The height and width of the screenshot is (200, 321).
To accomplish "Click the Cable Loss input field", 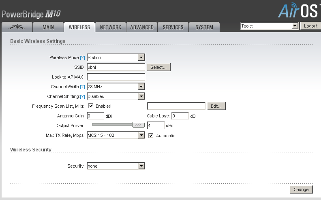I will (180, 116).
